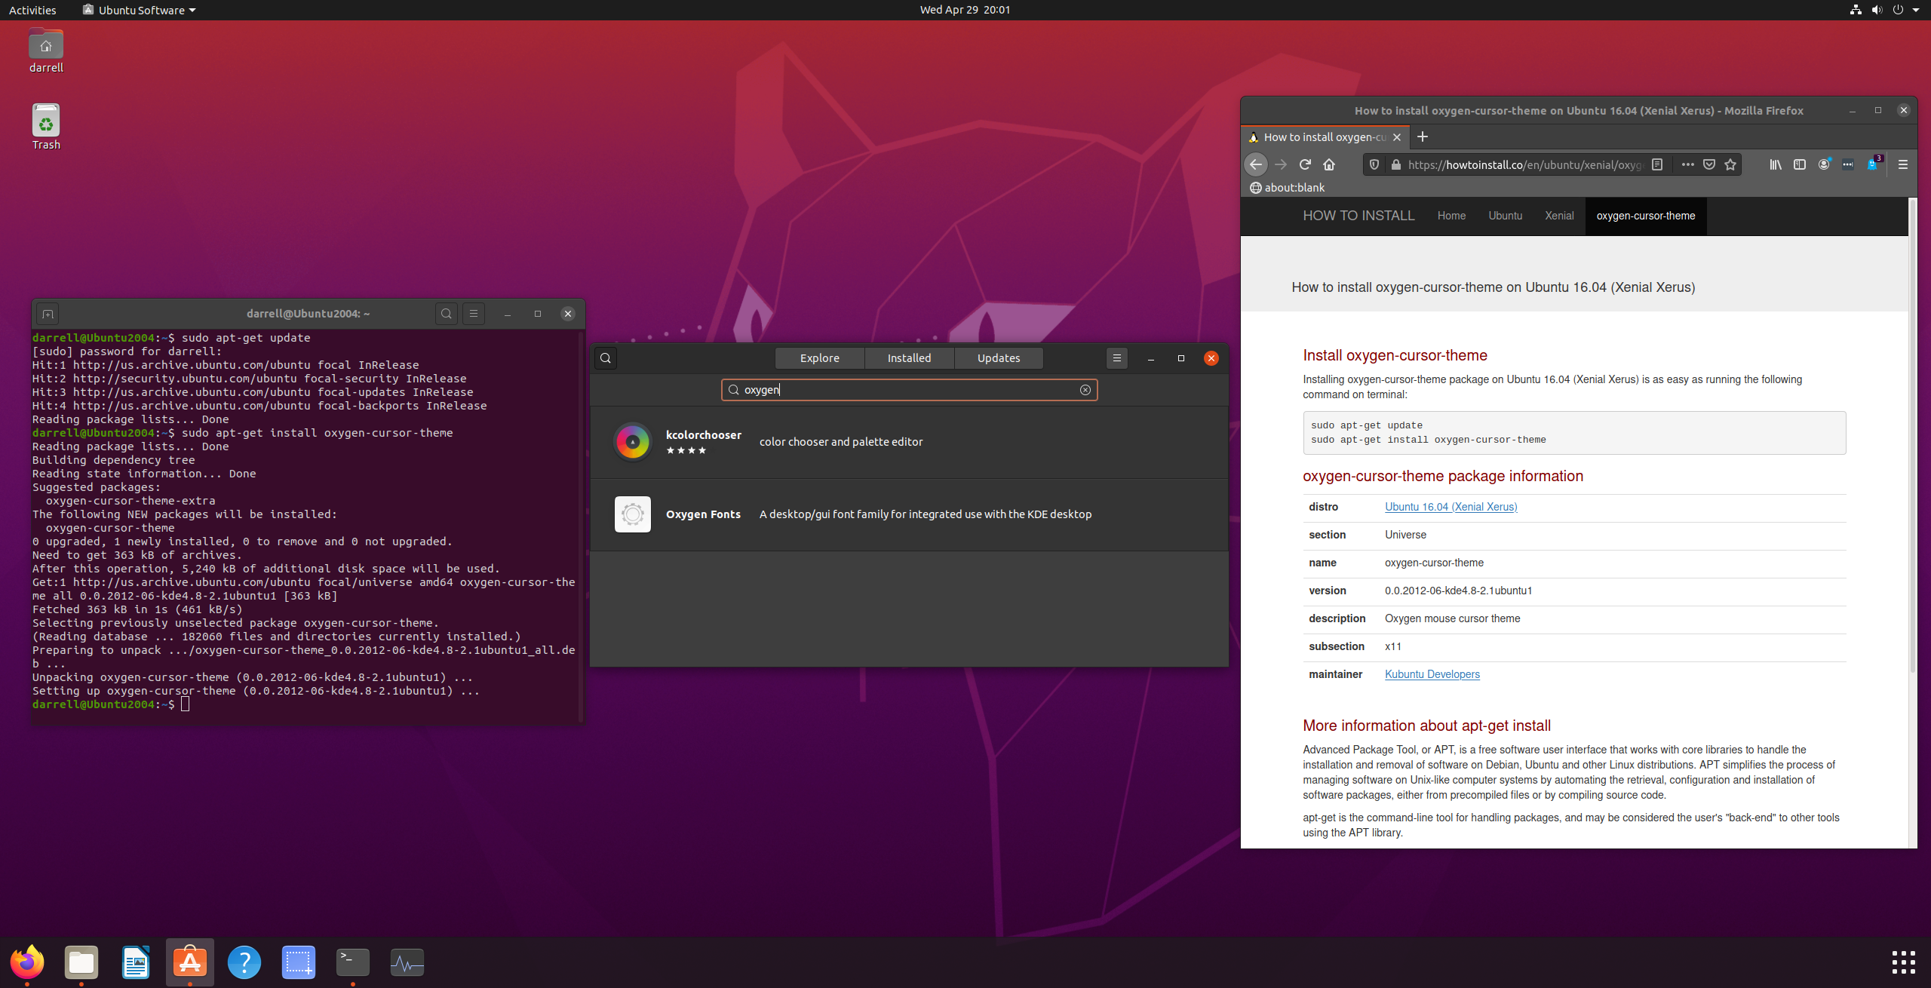The width and height of the screenshot is (1931, 988).
Task: Switch to the Updates tab
Action: 999,358
